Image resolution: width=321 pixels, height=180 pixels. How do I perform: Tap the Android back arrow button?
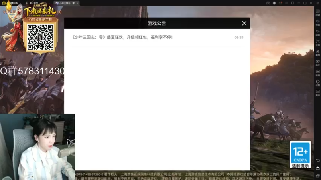318,160
